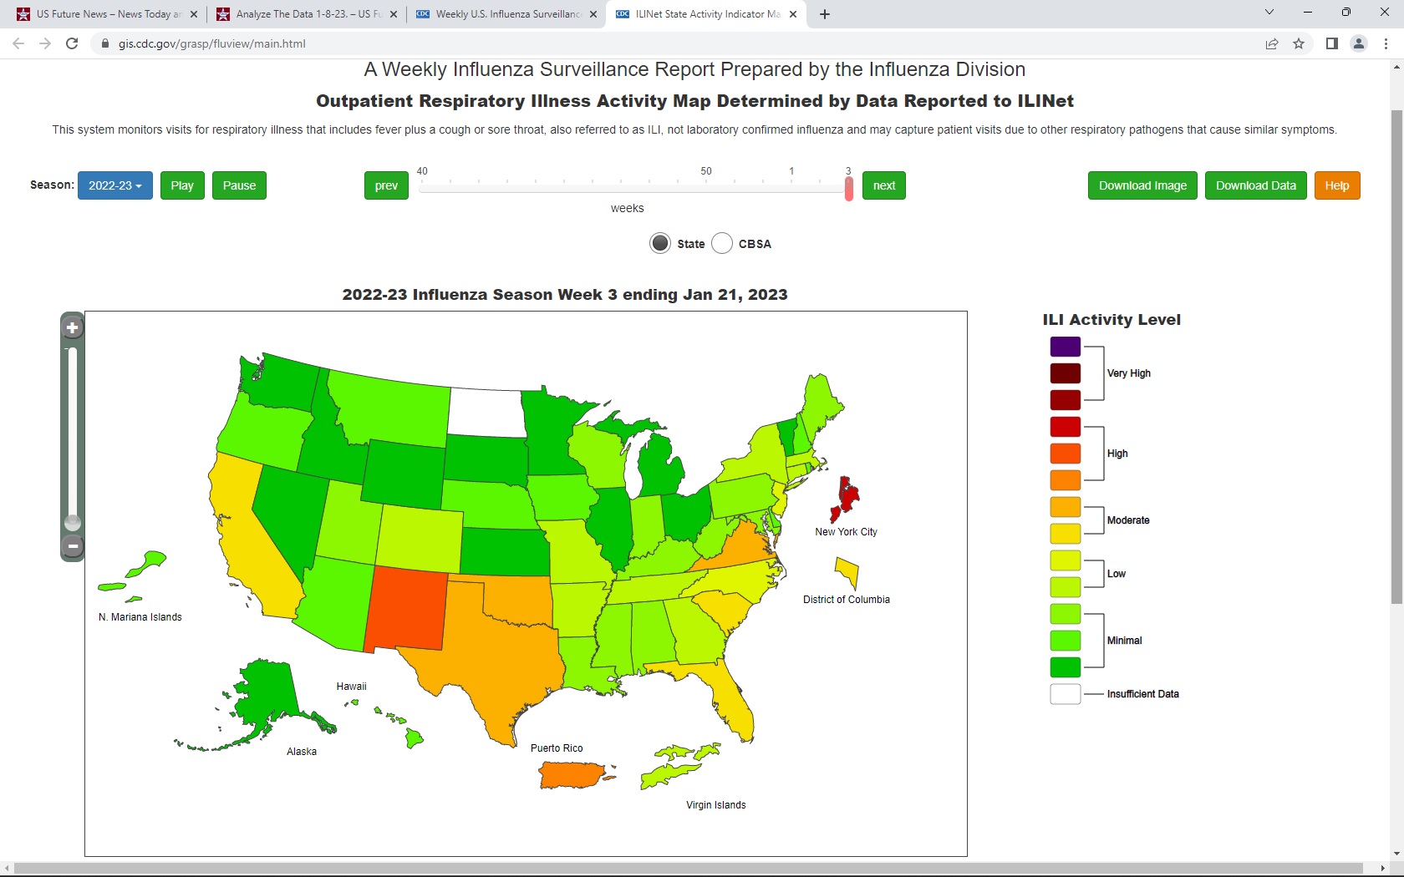Zoom in on map with plus button
The image size is (1404, 877).
[x=73, y=328]
